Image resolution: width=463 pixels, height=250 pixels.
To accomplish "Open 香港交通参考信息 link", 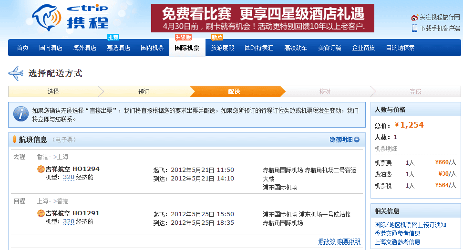I will tap(397, 233).
